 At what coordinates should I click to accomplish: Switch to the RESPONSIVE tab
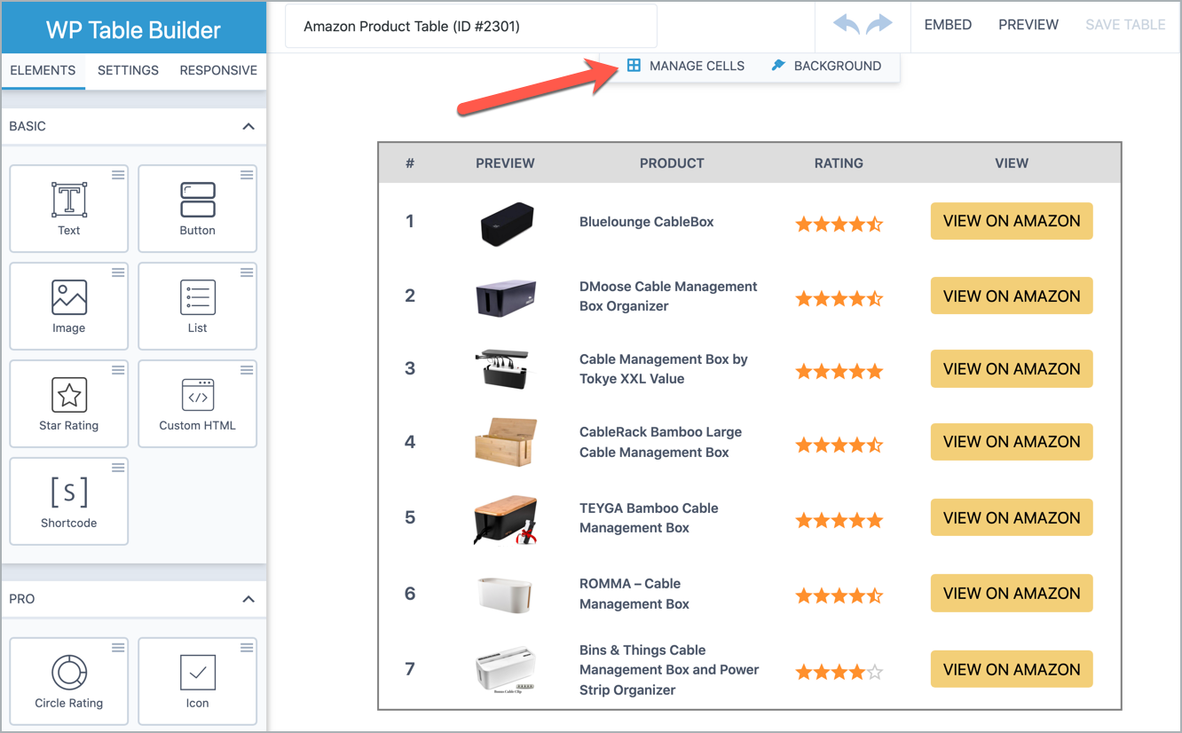[x=218, y=70]
